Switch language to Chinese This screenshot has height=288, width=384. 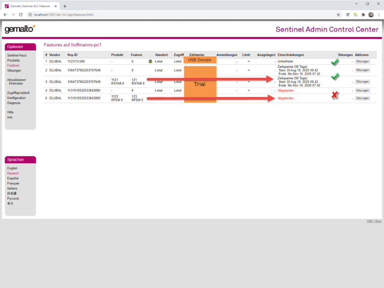pyautogui.click(x=10, y=204)
